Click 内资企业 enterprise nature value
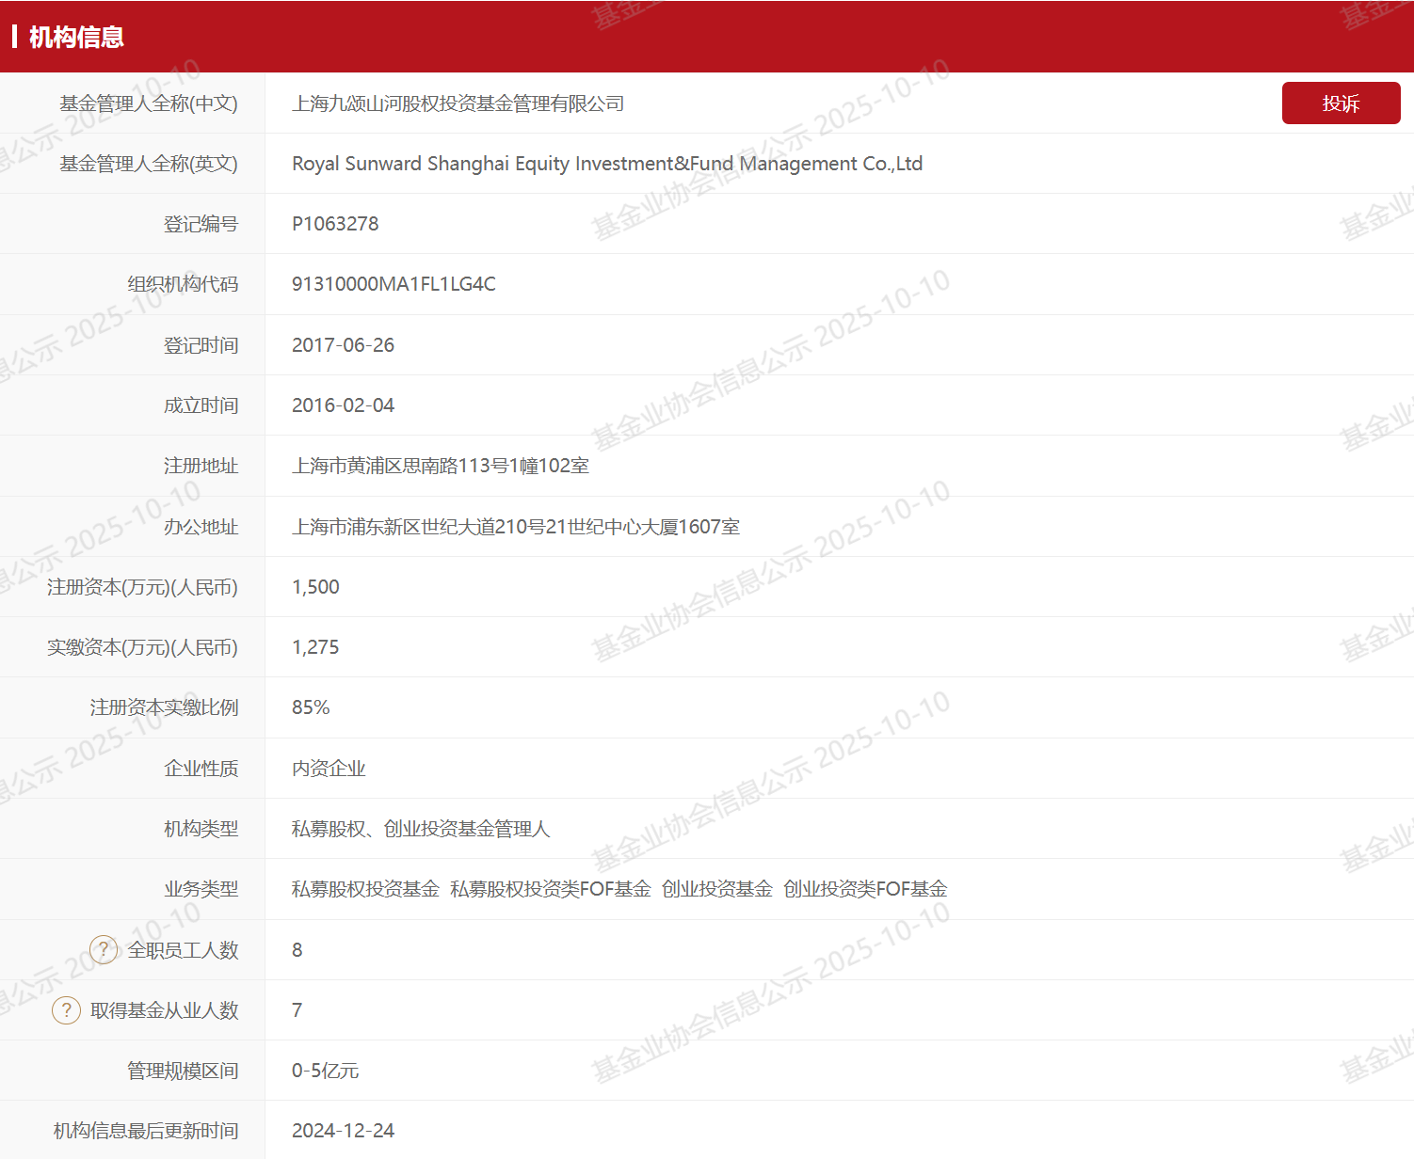The image size is (1414, 1159). (x=329, y=769)
